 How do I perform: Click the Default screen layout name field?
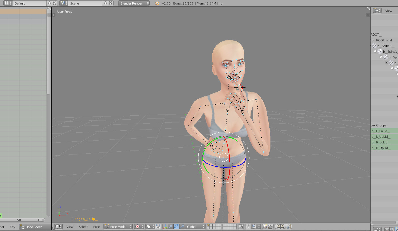29,3
